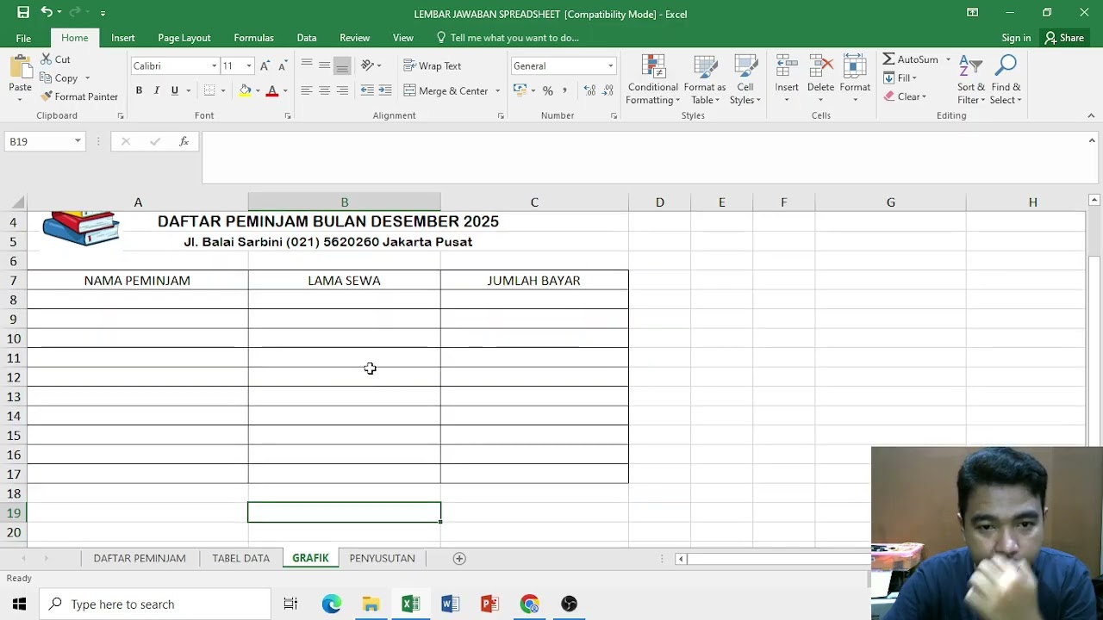Click the Delete cells icon
1103x620 pixels.
pos(820,67)
